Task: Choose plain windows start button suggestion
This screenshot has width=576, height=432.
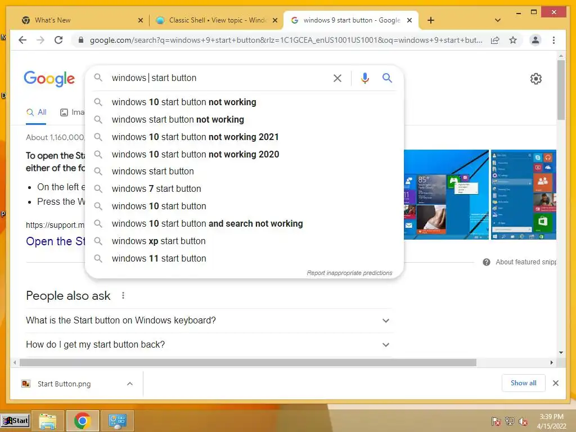Action: (244, 171)
